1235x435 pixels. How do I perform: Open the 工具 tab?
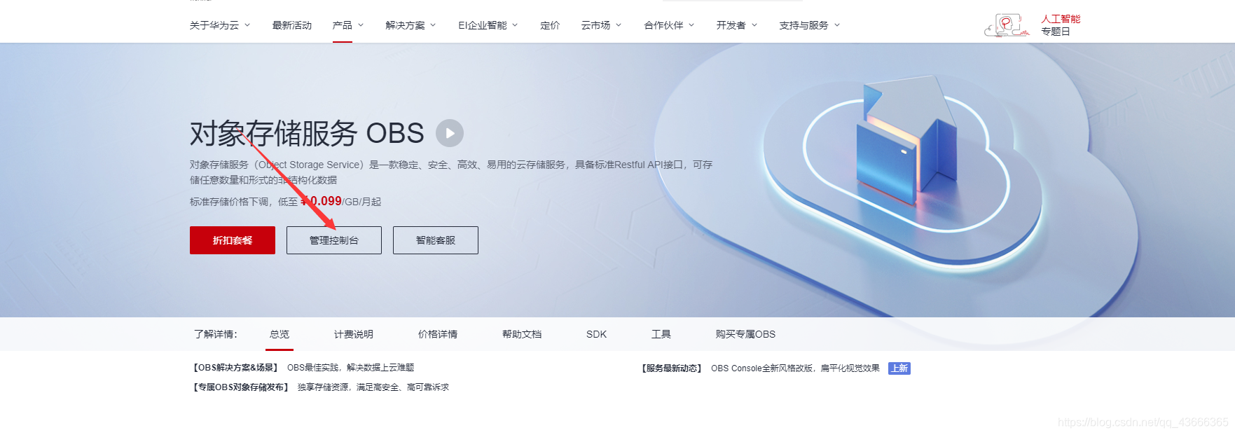point(661,334)
